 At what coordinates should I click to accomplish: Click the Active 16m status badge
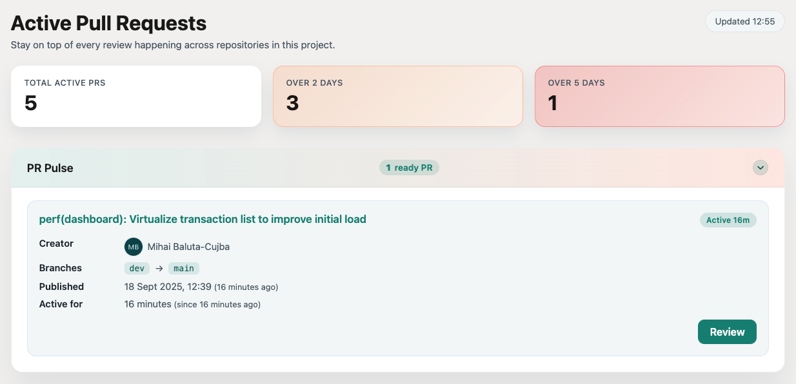click(728, 220)
